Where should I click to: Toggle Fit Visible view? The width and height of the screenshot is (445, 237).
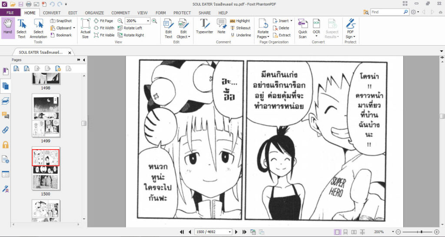(104, 35)
